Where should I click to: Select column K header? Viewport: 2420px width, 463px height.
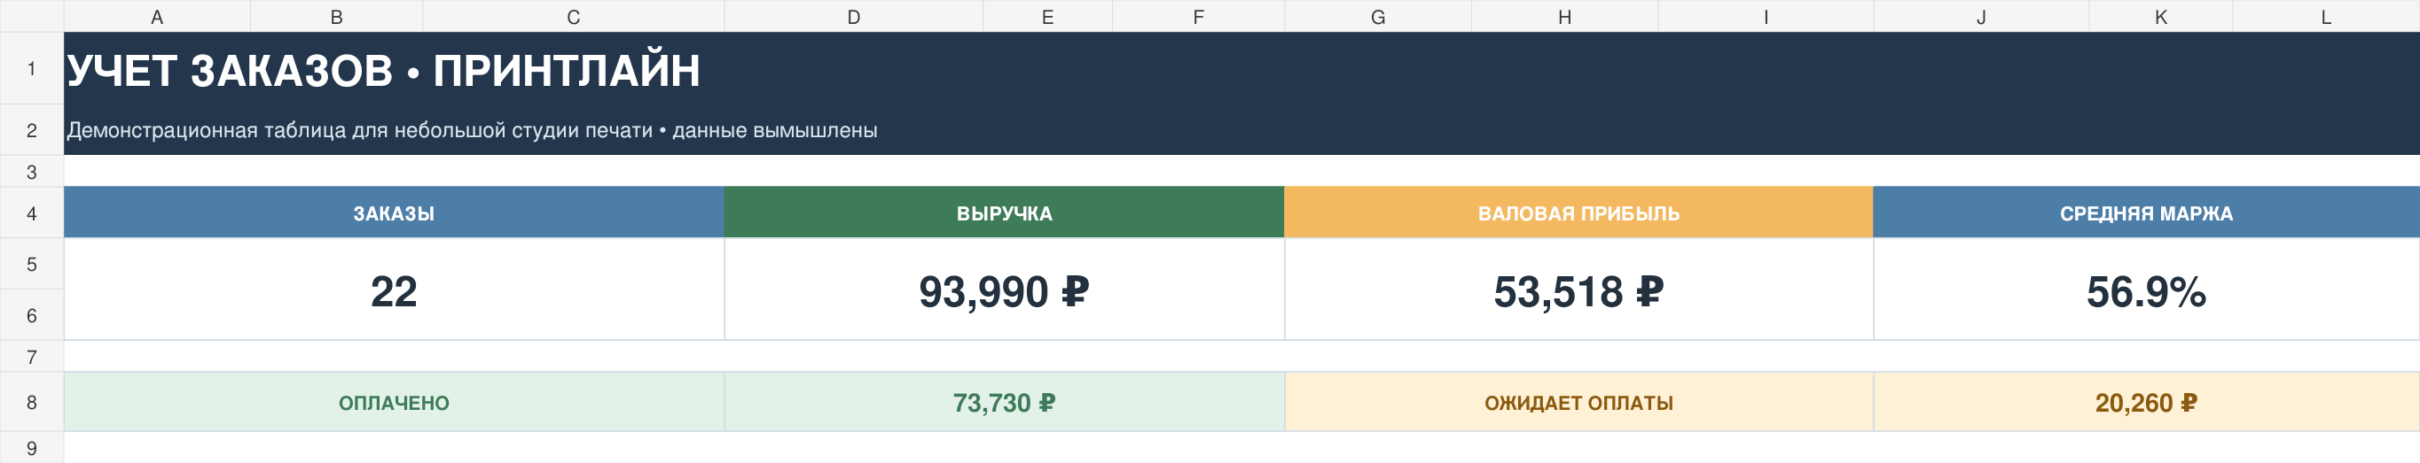point(2160,16)
